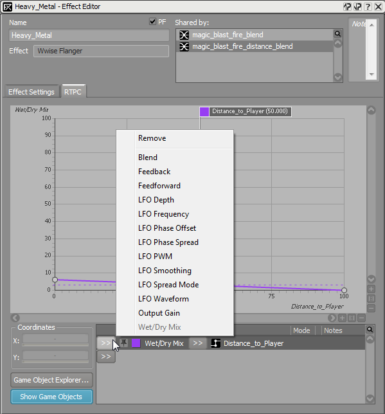Toggle the pin icon on Wet/Dry Mix row

(123, 343)
